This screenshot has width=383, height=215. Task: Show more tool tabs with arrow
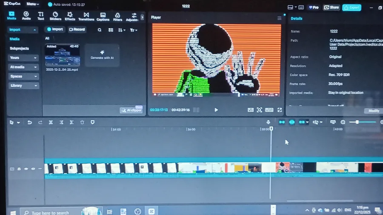tap(142, 17)
